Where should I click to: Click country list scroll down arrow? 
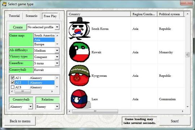coord(187,107)
